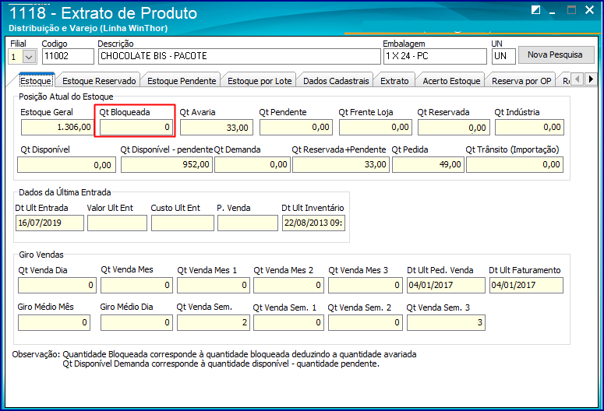
Task: Click the window resize icon in title bar
Action: pos(535,10)
